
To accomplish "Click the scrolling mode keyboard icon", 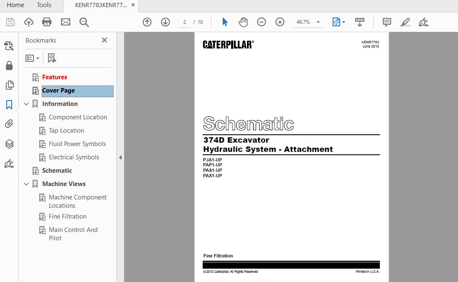I will [x=359, y=22].
